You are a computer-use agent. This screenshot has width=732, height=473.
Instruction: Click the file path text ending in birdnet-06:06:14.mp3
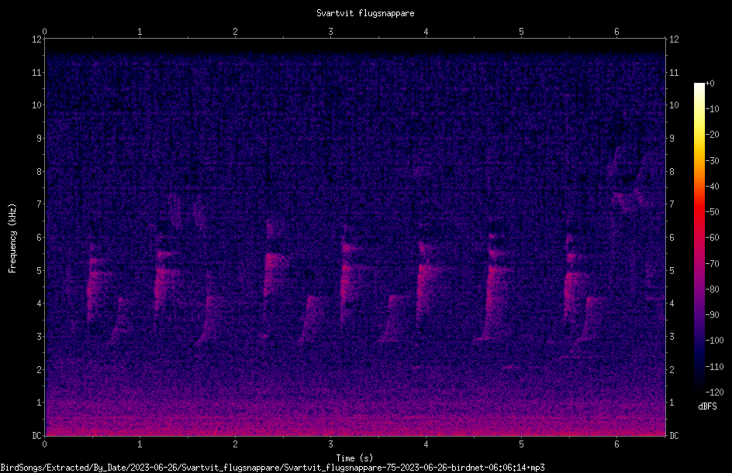(273, 468)
